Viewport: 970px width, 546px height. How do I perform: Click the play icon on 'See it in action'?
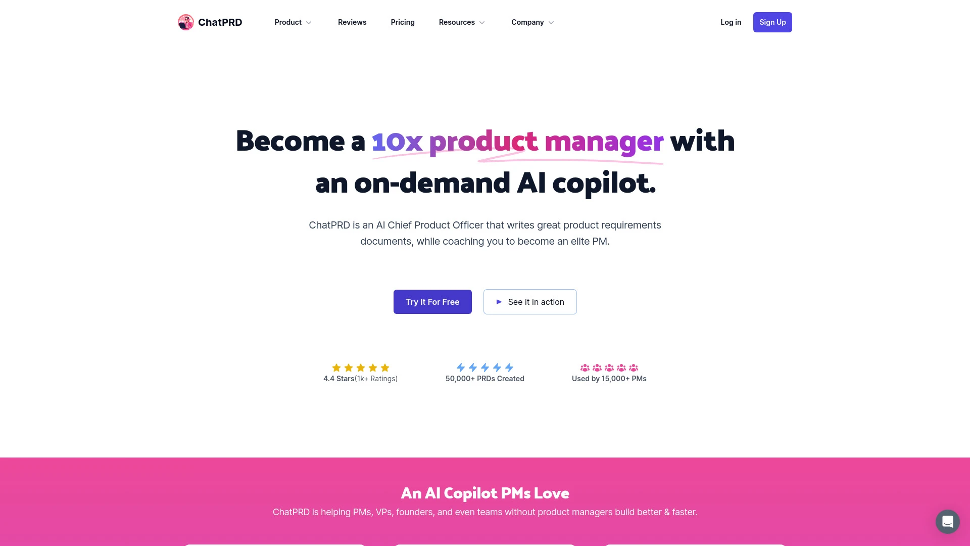point(499,301)
